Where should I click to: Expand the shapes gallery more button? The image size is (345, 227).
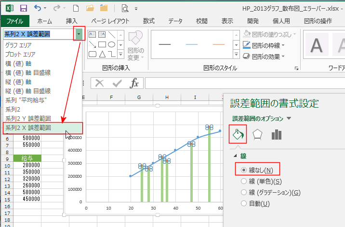point(120,54)
